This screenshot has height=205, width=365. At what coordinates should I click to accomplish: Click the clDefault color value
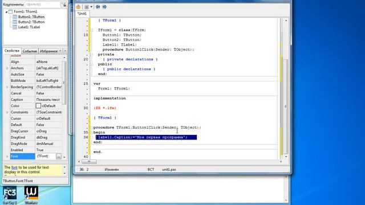click(48, 106)
